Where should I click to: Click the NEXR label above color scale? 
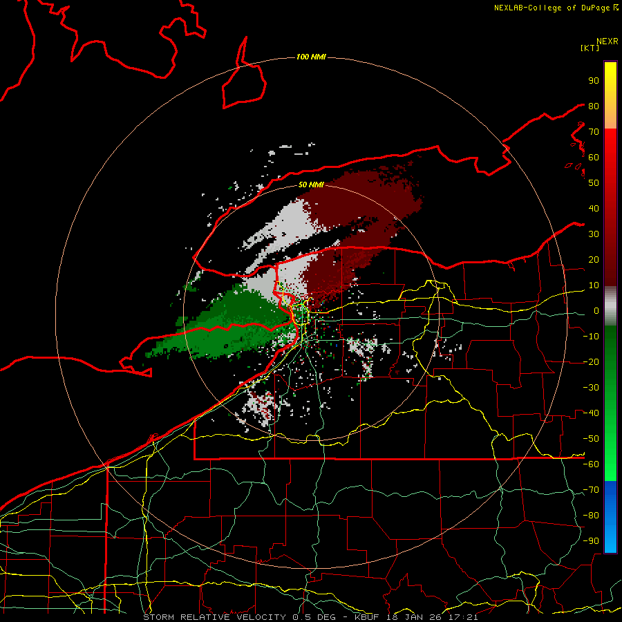pos(607,41)
